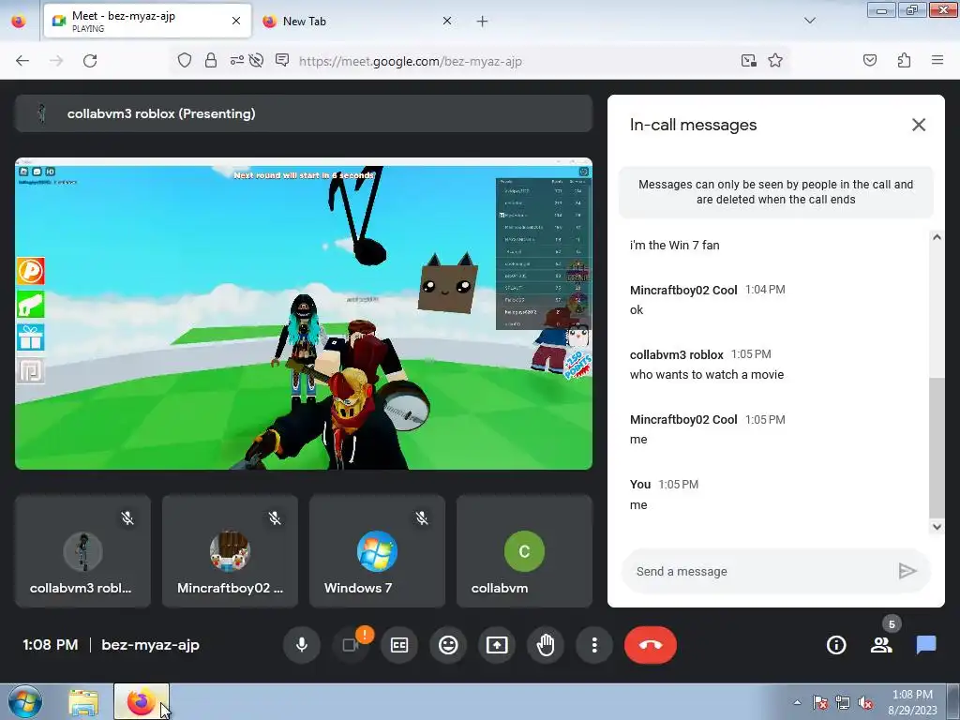
Task: Turn on captions with the CC button
Action: pyautogui.click(x=399, y=645)
